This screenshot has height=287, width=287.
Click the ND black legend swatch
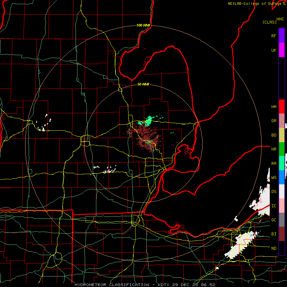coord(282,248)
